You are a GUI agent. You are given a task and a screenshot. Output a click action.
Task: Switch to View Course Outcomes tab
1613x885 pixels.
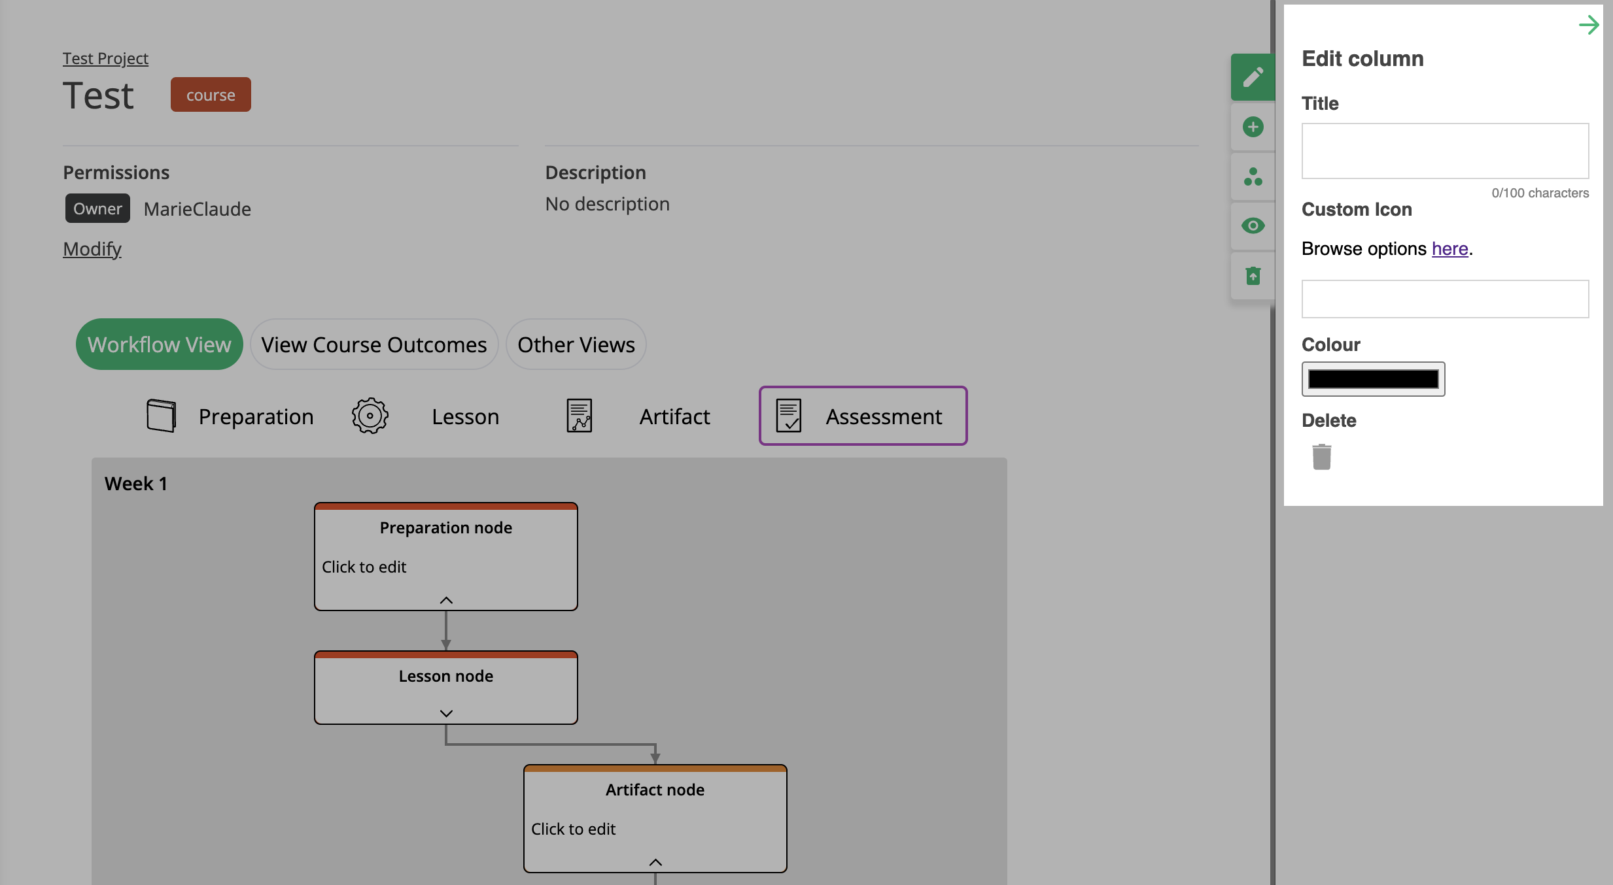(374, 344)
